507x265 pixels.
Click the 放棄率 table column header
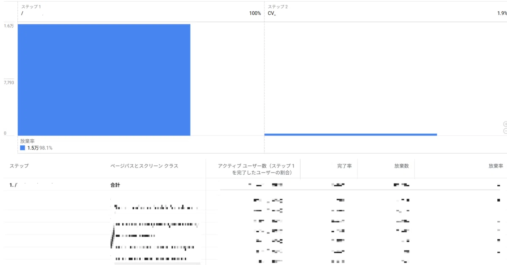(x=496, y=166)
